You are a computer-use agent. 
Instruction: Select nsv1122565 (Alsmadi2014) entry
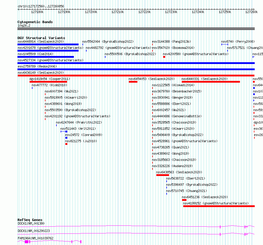(x=173, y=85)
